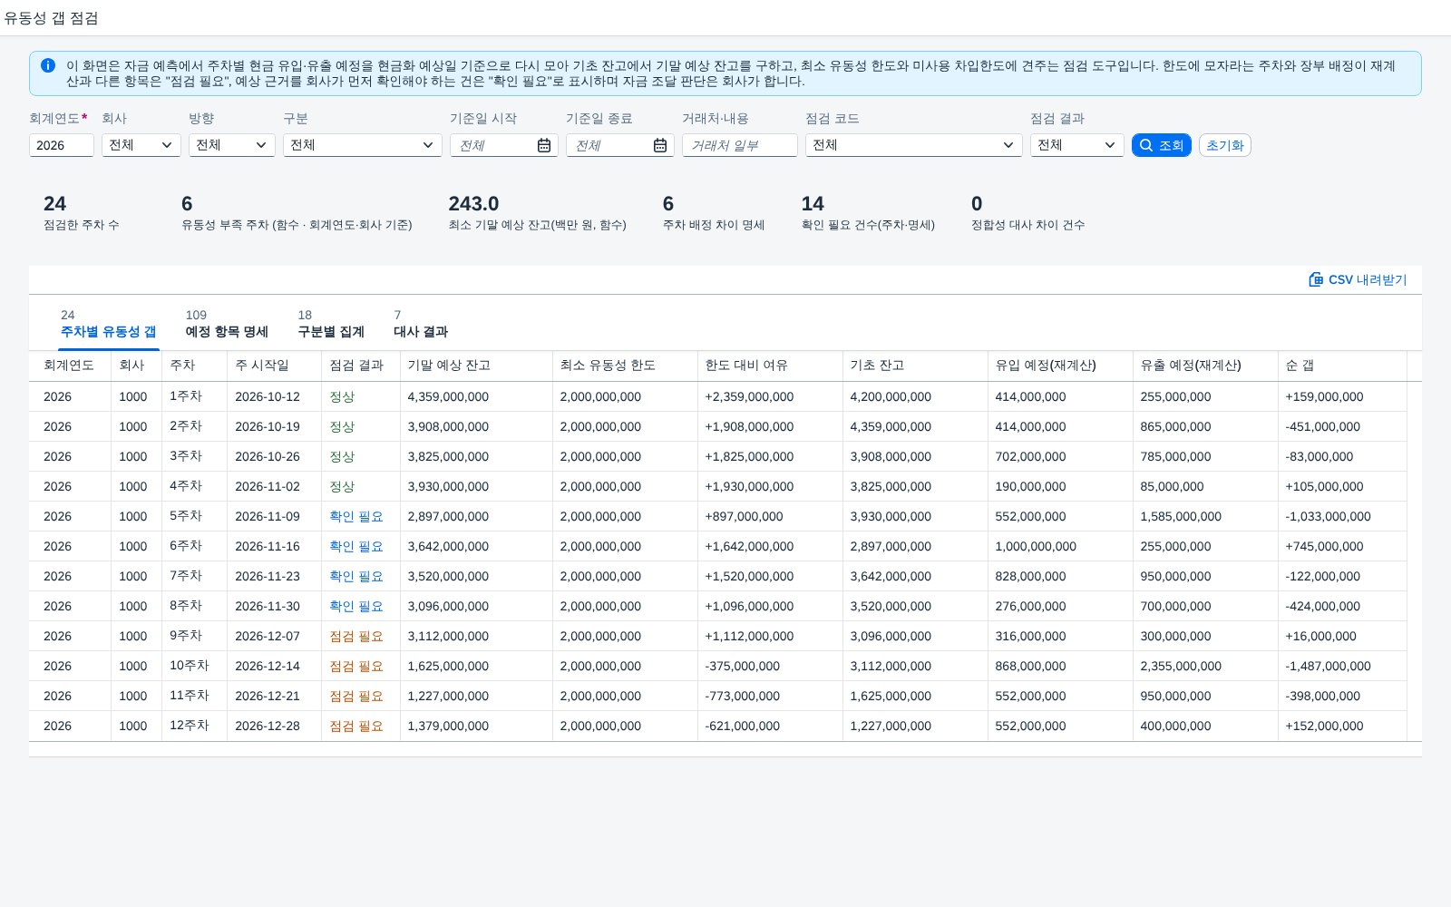Click the 정상 status in the 1주차 row
The width and height of the screenshot is (1451, 907).
click(x=342, y=396)
